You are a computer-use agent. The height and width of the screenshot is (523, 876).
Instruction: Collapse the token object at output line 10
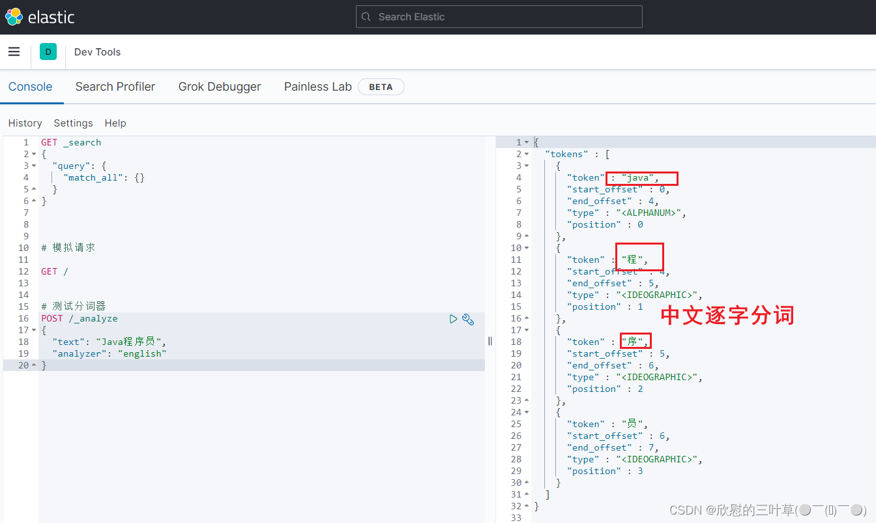tap(527, 248)
